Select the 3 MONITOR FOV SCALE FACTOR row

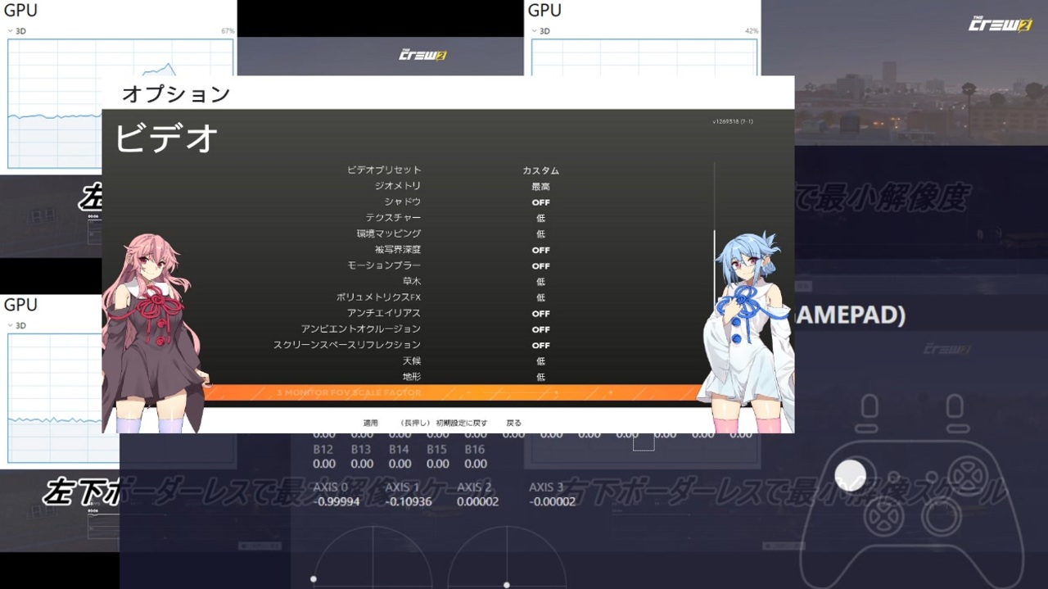point(453,392)
